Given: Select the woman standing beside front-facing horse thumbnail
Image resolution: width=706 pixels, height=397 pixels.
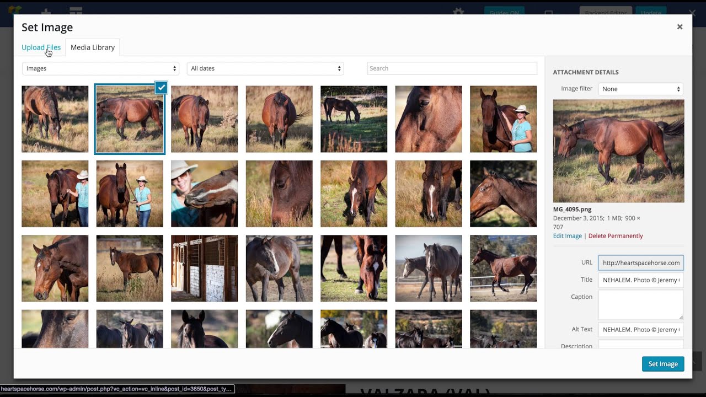Looking at the screenshot, I should pyautogui.click(x=130, y=194).
